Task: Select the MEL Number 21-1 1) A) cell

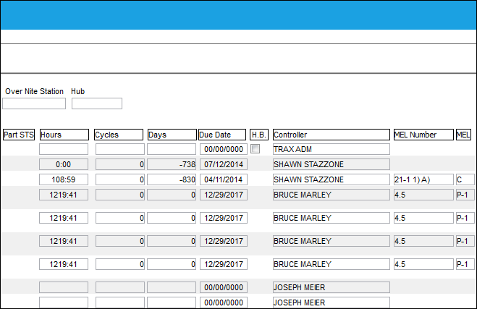Action: point(423,179)
